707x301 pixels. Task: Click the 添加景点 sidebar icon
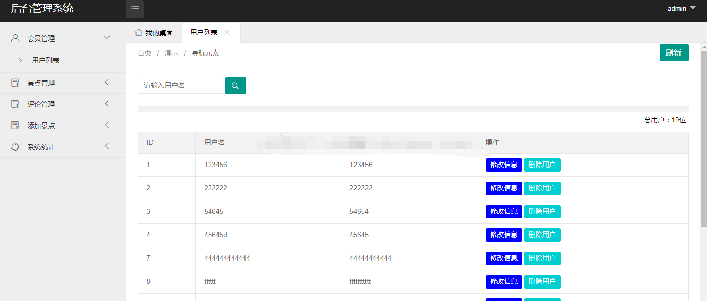point(16,125)
